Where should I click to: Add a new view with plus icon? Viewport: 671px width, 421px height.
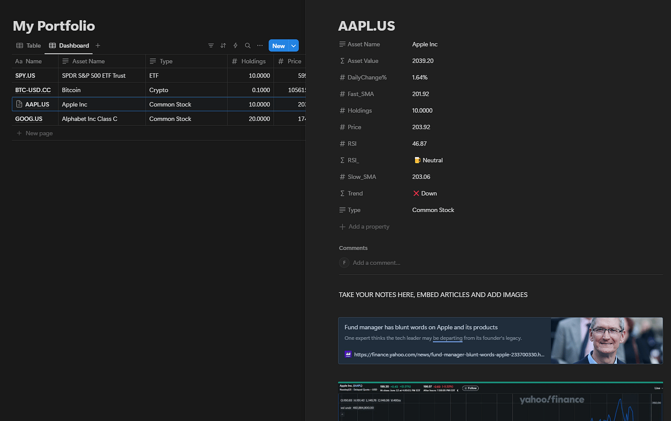coord(98,45)
